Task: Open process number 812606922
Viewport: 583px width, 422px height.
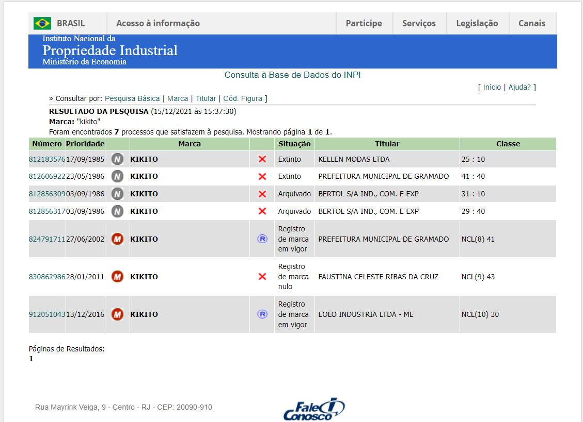Action: coord(47,176)
